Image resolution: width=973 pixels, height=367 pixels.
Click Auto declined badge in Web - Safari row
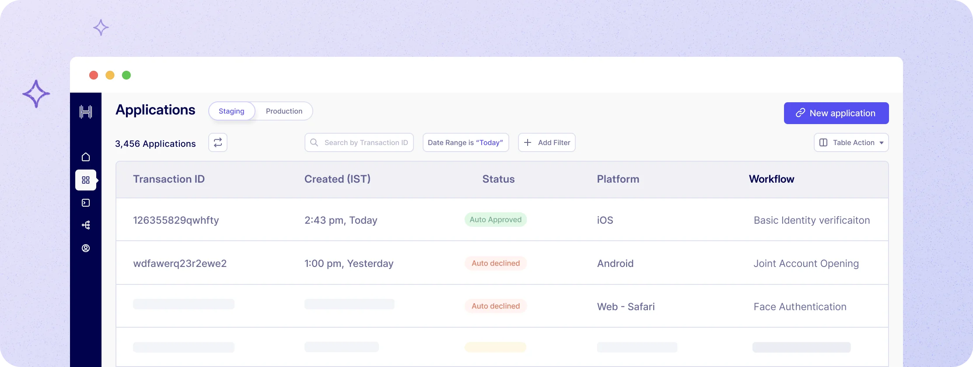496,306
